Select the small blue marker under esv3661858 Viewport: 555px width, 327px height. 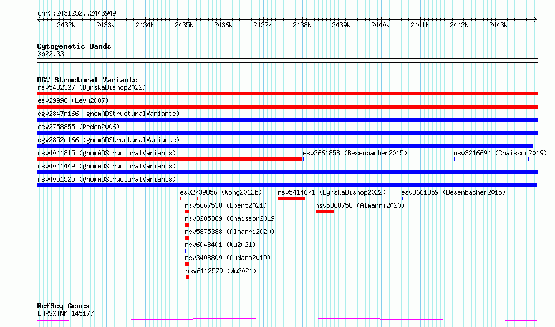pos(304,159)
